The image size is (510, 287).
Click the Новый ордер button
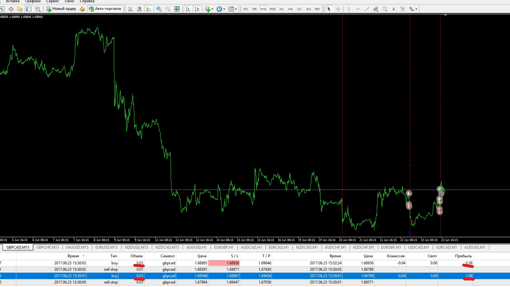(x=61, y=9)
